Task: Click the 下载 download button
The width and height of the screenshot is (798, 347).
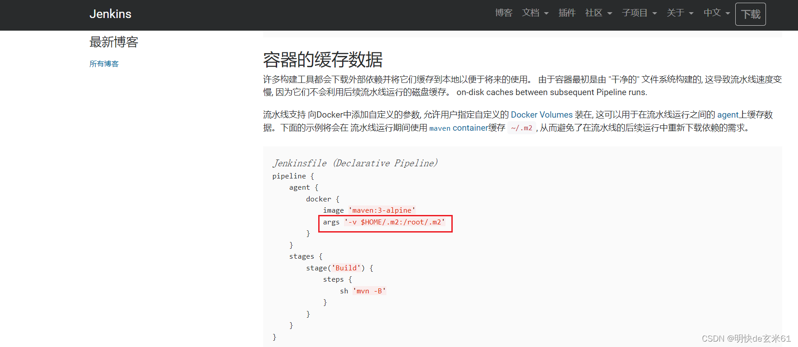Action: (x=750, y=14)
